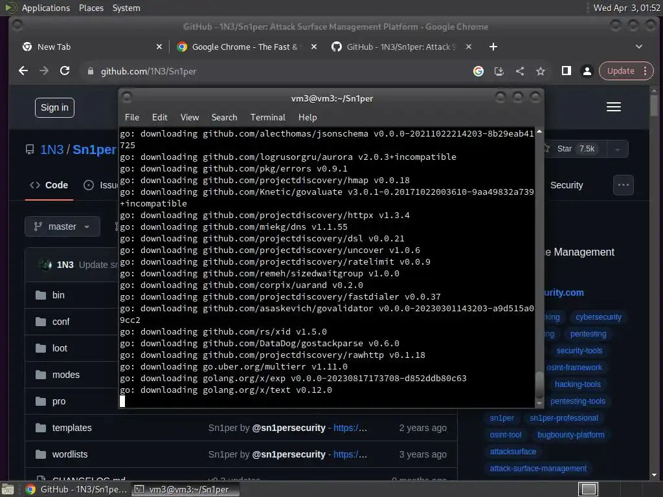Open the Chrome profile avatar
Image resolution: width=663 pixels, height=497 pixels.
587,71
